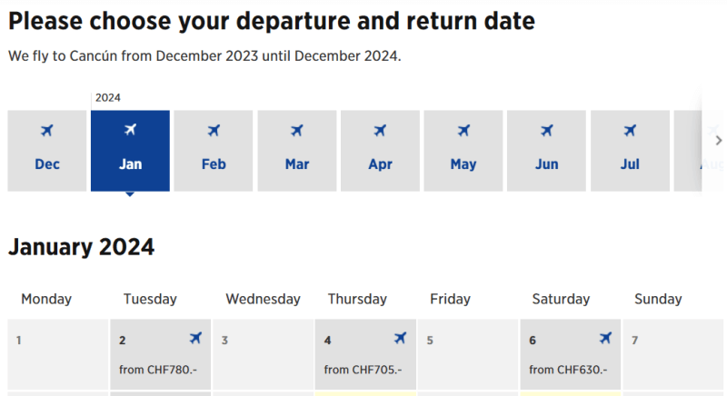Image resolution: width=727 pixels, height=396 pixels.
Task: Click the airplane icon on January 6
Action: [x=605, y=338]
